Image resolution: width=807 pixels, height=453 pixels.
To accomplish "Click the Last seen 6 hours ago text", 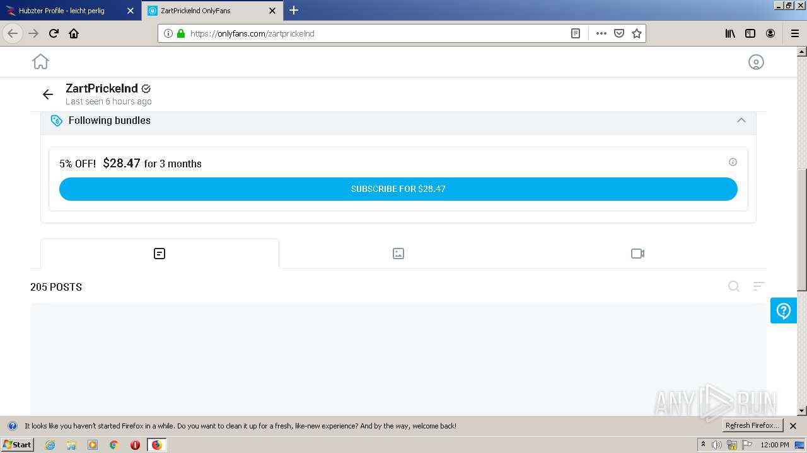I will (108, 101).
